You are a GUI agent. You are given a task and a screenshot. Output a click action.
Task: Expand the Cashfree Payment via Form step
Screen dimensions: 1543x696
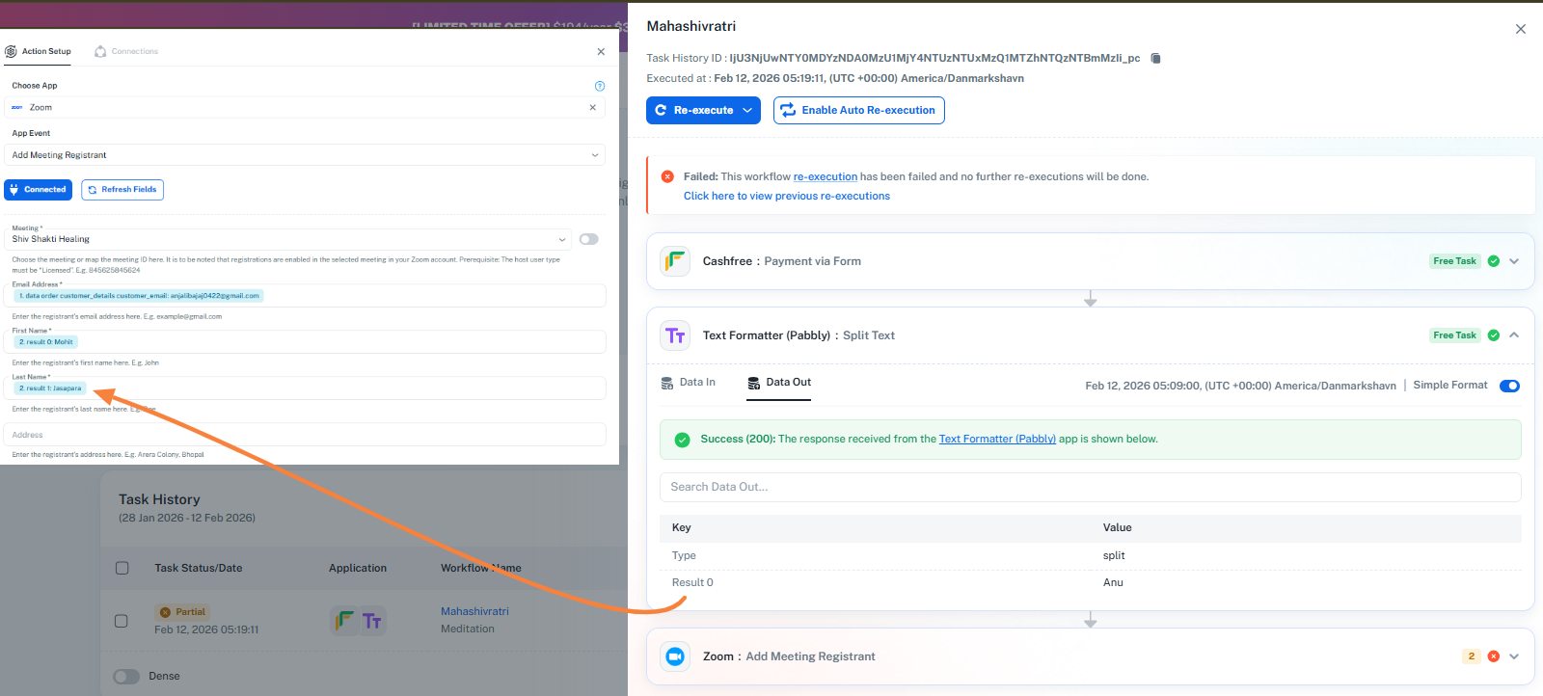click(x=1514, y=261)
